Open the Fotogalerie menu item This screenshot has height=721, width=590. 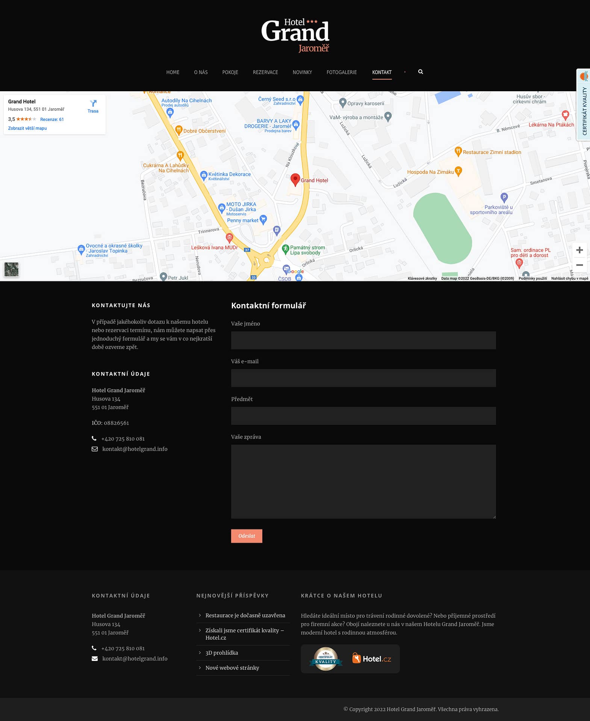[x=341, y=72]
